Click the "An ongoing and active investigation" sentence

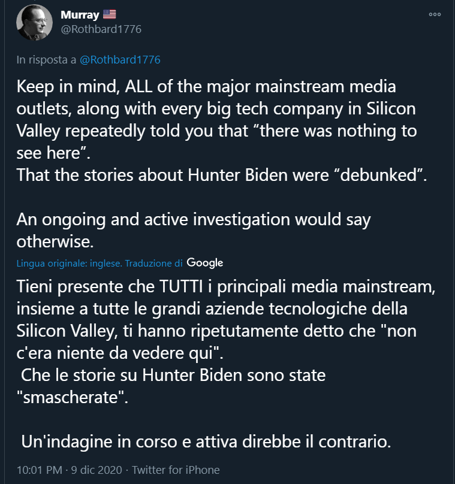pos(194,230)
